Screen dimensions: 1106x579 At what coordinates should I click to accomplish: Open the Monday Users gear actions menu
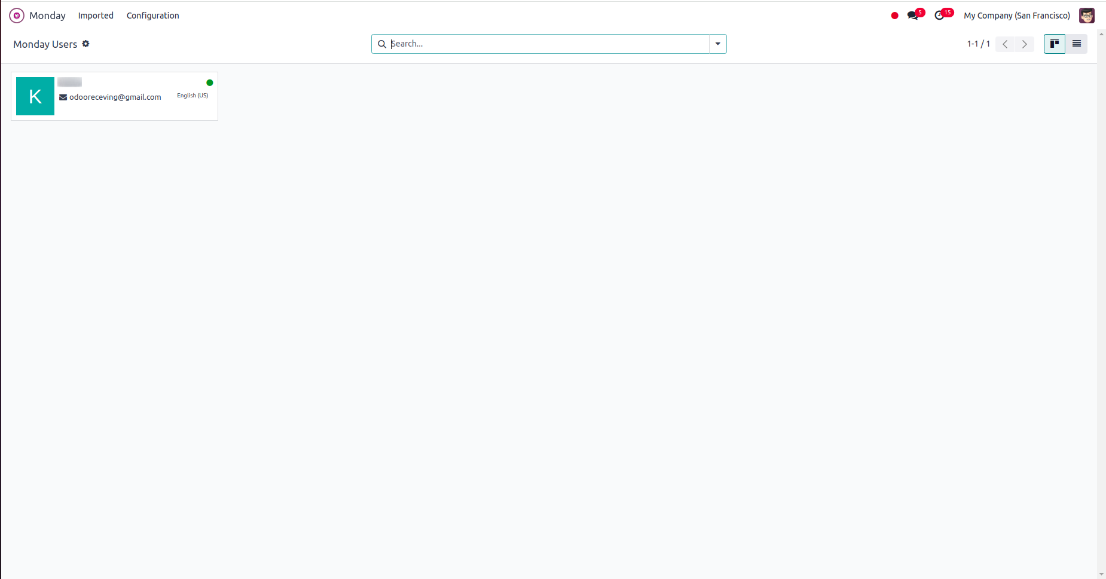tap(86, 44)
